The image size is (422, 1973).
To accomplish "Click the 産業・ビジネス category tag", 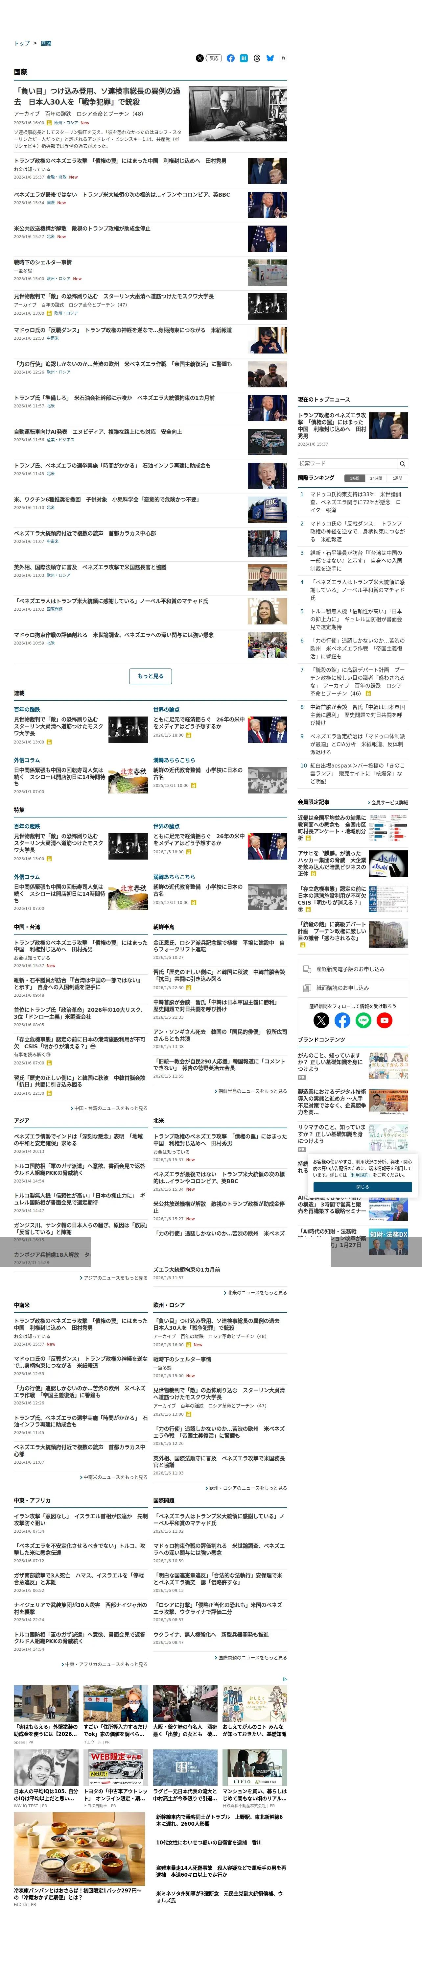I will (x=60, y=440).
